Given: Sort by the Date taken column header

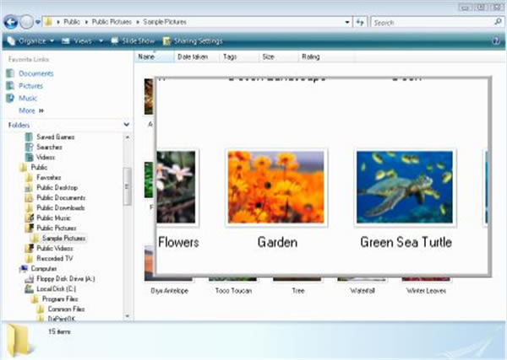Looking at the screenshot, I should click(x=191, y=56).
